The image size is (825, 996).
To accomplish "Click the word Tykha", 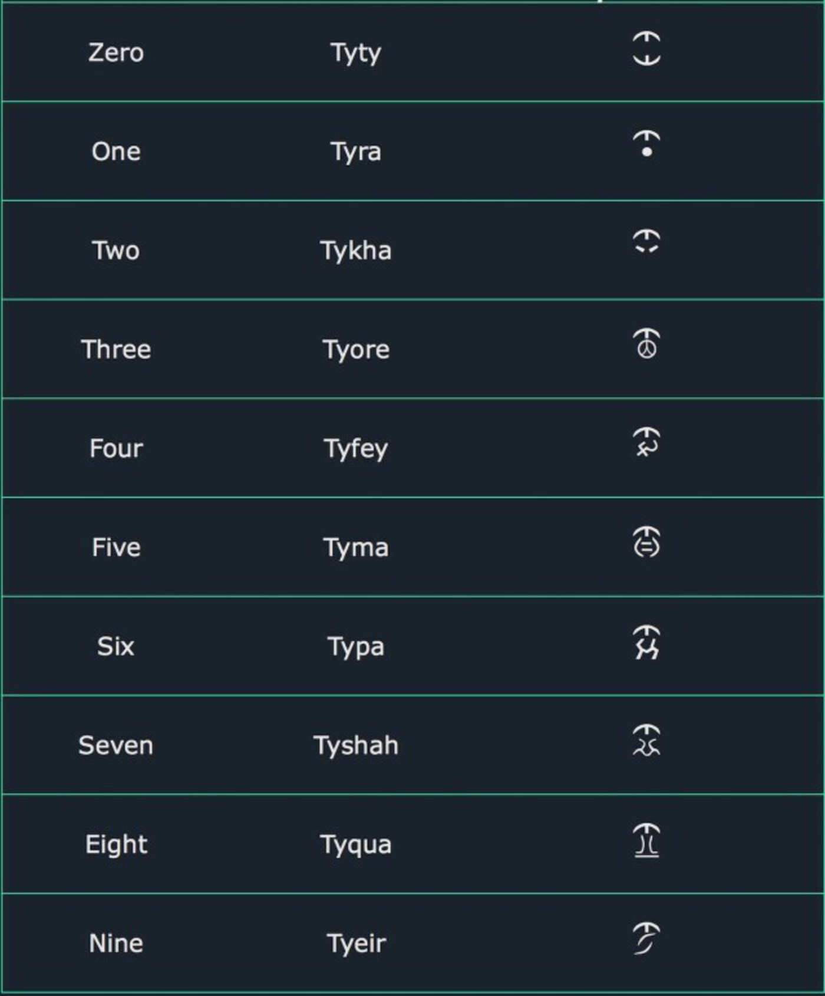I will click(356, 251).
